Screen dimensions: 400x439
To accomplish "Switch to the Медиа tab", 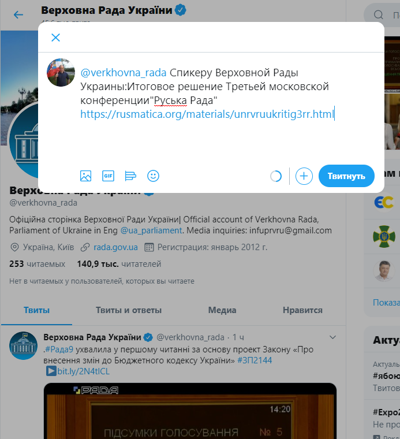I will coord(222,310).
